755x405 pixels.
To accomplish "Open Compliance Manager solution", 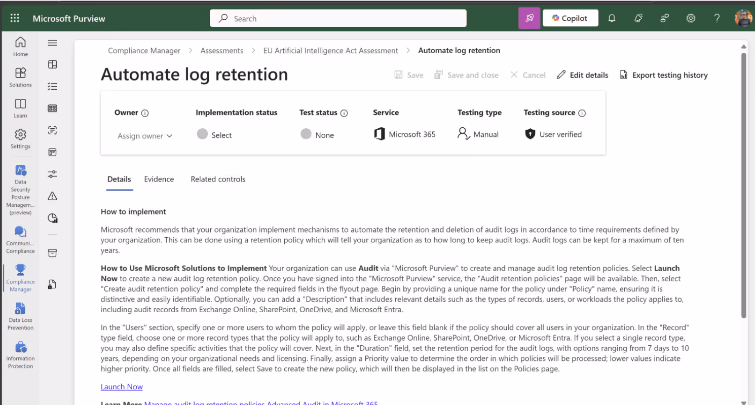I will (x=20, y=278).
